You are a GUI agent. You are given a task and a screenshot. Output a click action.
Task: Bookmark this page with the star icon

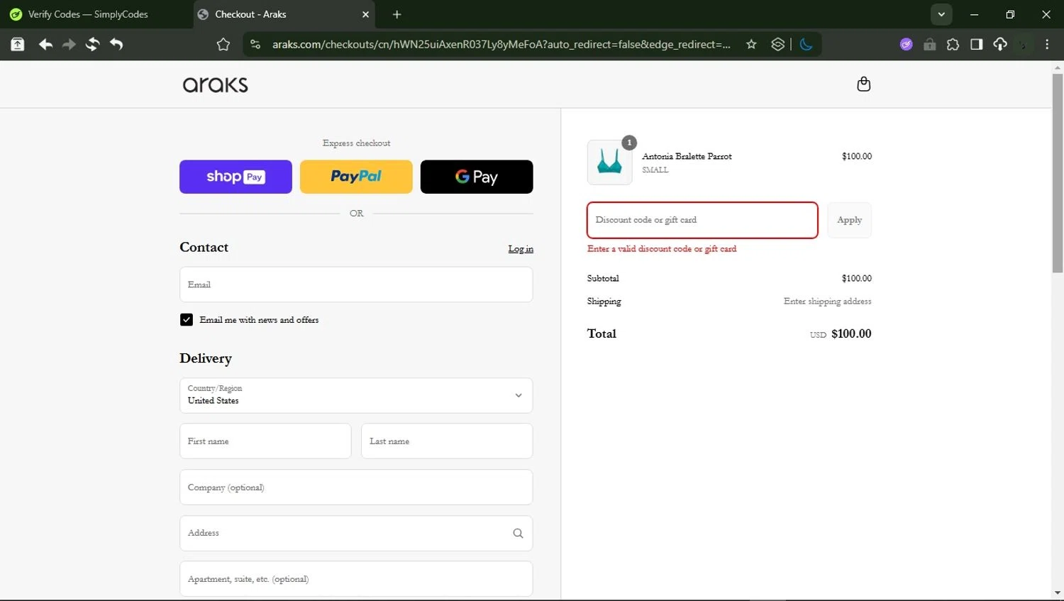[x=751, y=45]
